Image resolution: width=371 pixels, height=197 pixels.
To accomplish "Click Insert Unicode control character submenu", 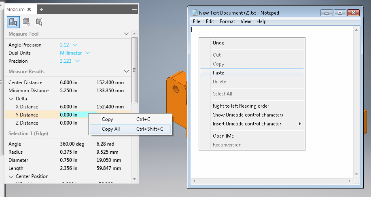I will (x=247, y=124).
